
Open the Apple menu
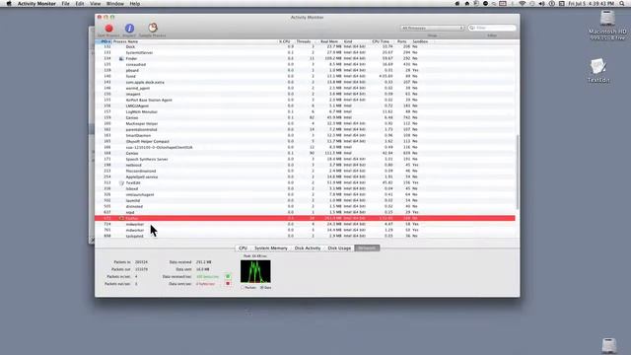point(9,4)
